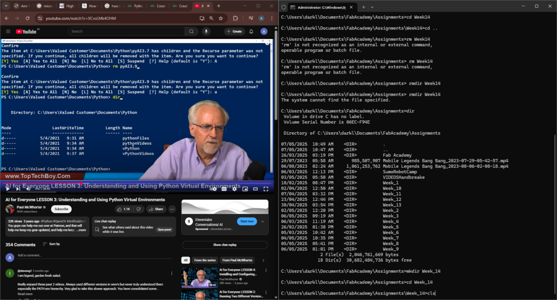Image resolution: width=557 pixels, height=300 pixels.
Task: Open new terminal tab plus button
Action: (x=364, y=7)
